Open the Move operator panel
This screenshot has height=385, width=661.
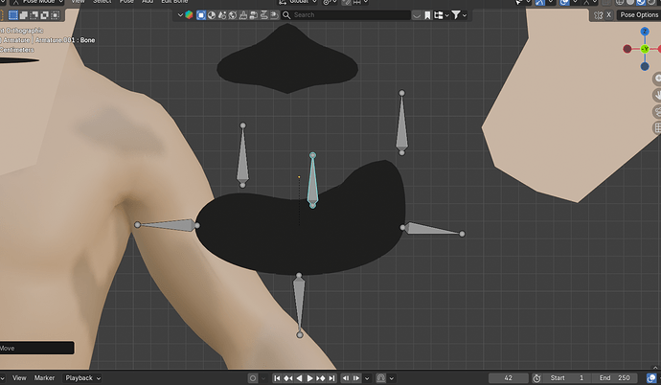[36, 348]
